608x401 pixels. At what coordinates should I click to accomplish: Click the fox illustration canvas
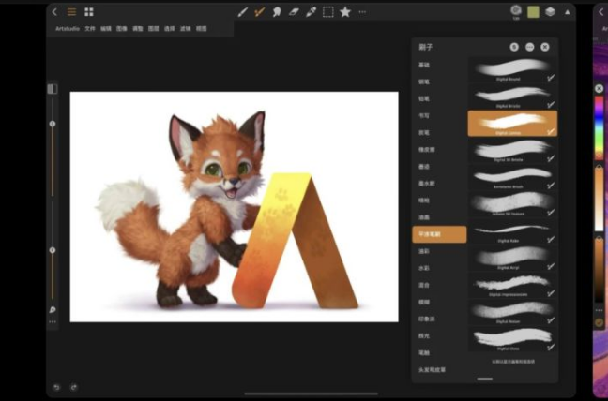click(x=234, y=207)
